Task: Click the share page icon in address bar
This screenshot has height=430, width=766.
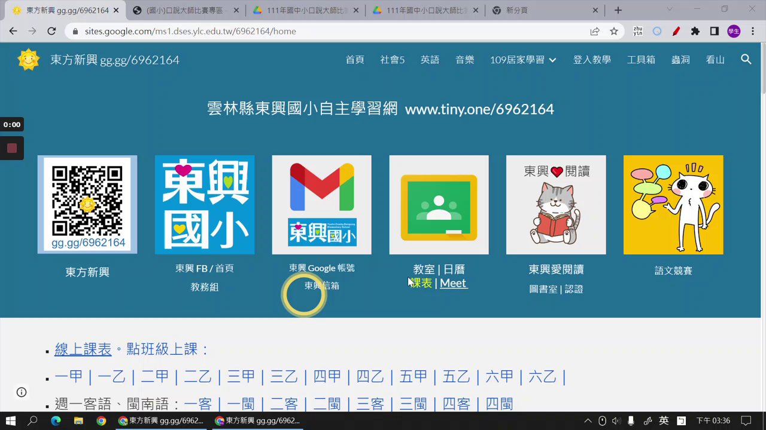Action: coord(595,31)
